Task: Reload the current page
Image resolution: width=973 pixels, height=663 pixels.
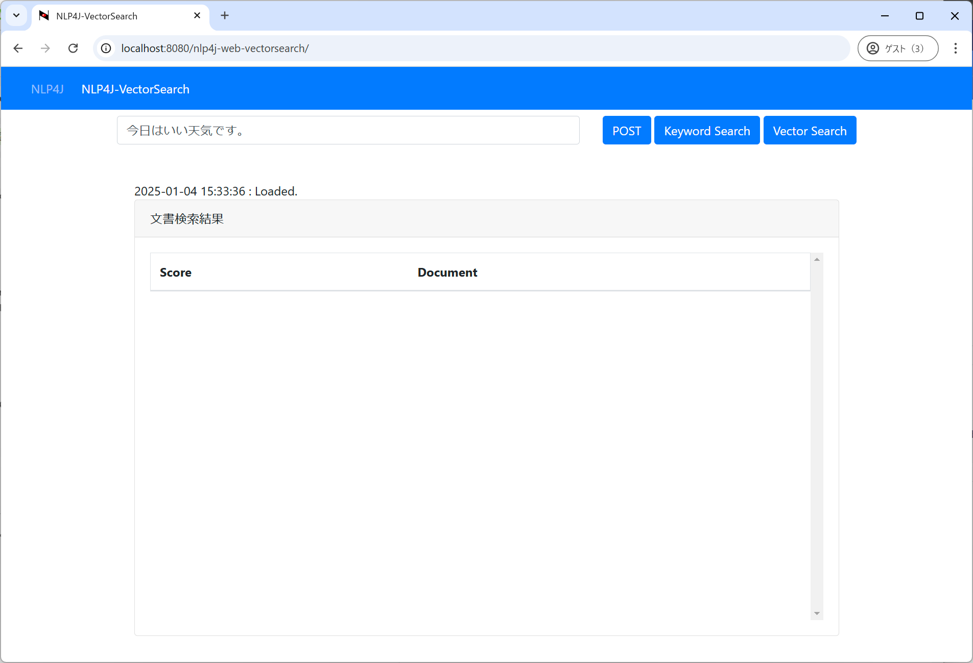Action: 73,48
